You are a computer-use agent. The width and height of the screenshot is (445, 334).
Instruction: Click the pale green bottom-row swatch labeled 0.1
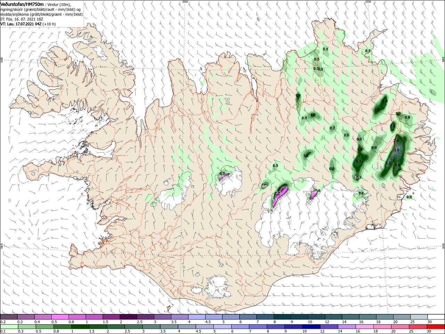9,327
